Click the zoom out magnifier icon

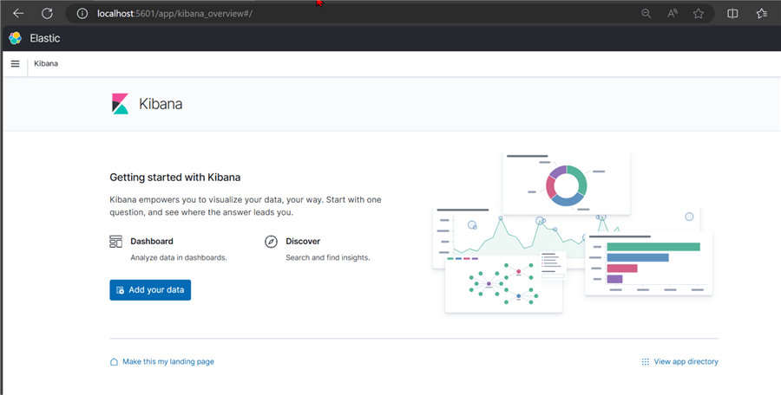(x=646, y=14)
